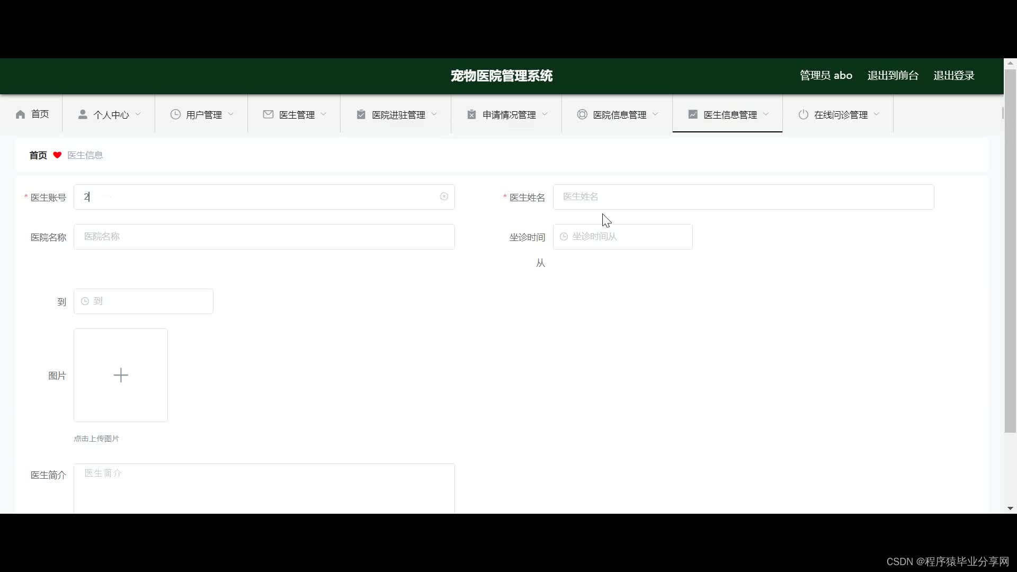Expand the 医院信息管理 dropdown arrow

point(655,114)
